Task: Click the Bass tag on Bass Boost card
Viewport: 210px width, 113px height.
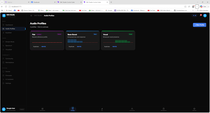Action: (95, 34)
